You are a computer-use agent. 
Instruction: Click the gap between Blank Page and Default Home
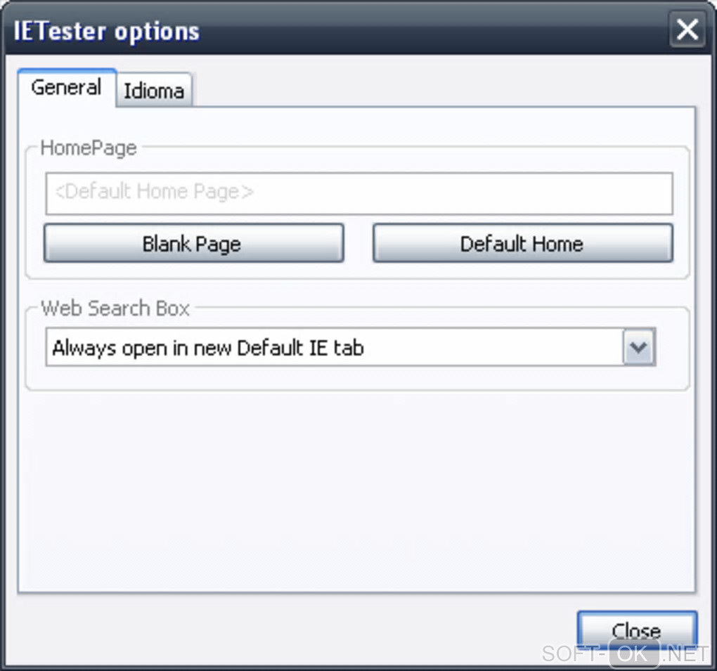(x=358, y=243)
